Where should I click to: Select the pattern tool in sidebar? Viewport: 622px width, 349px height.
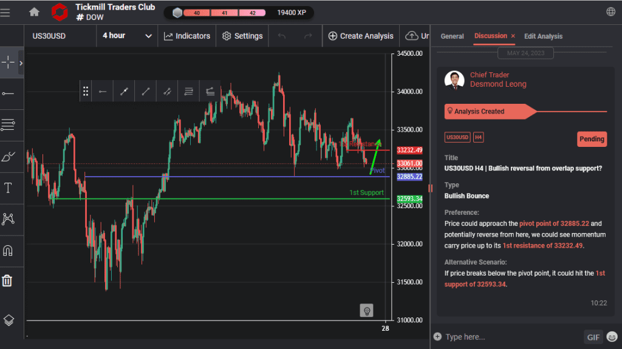[x=8, y=219]
